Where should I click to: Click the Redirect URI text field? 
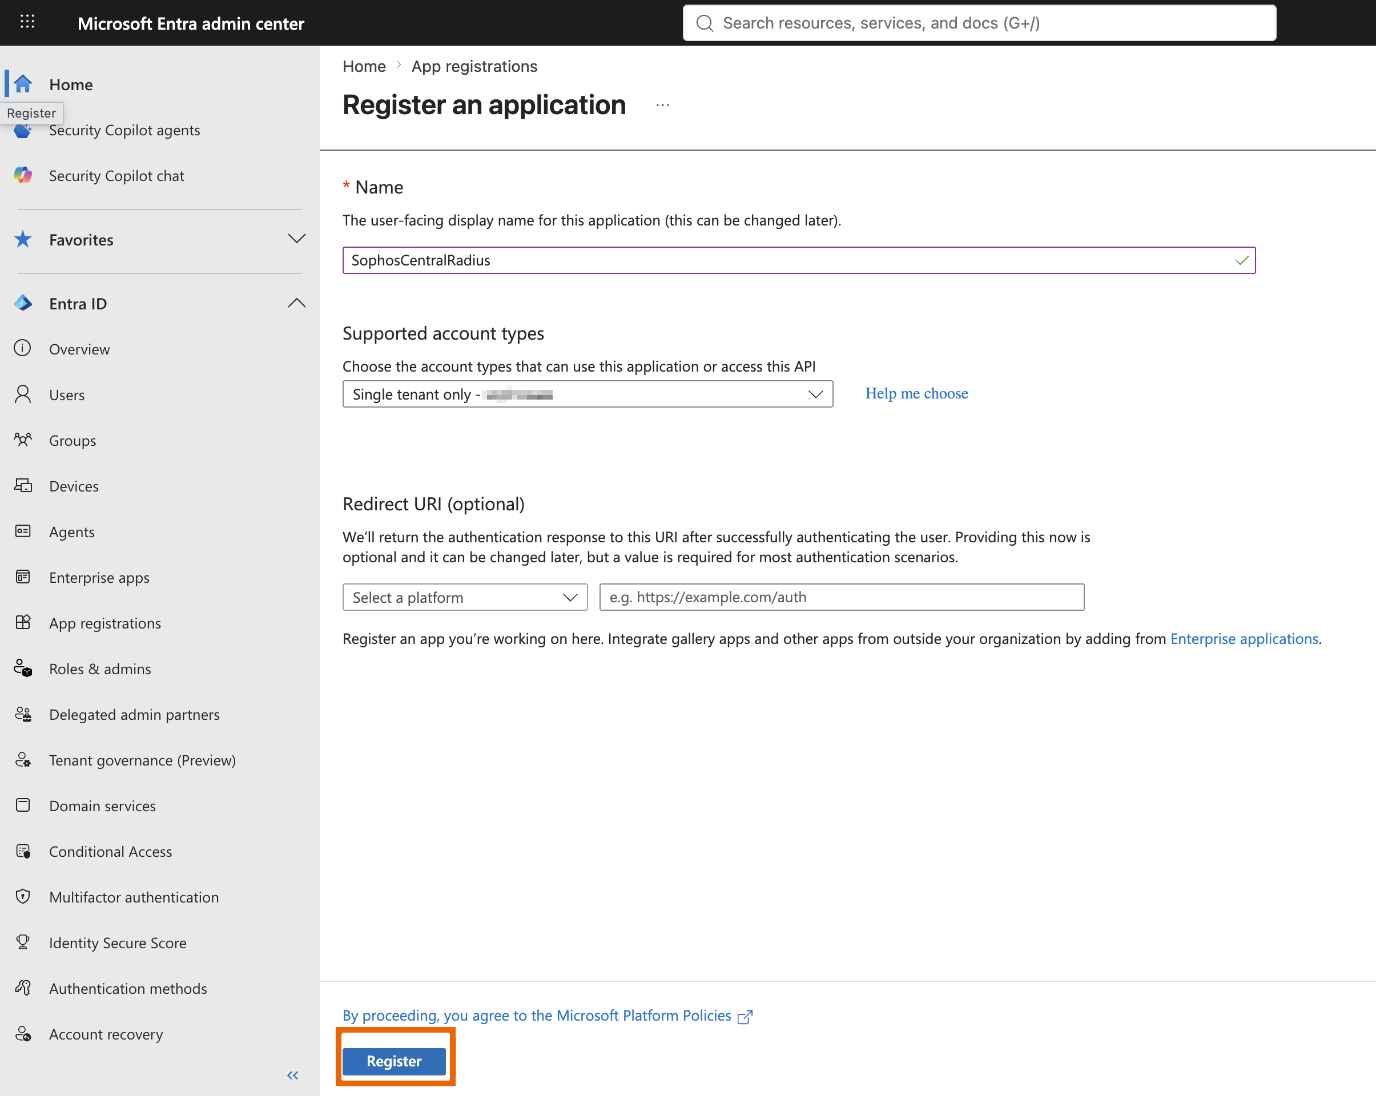coord(842,597)
